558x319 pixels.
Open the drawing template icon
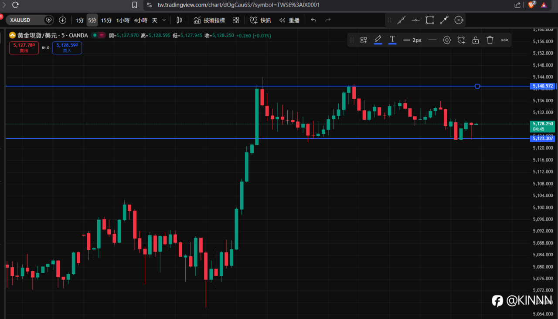364,40
